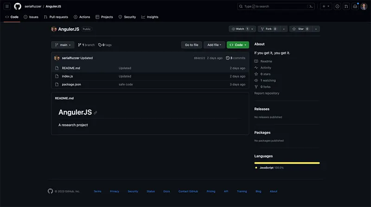Open the command palette icon
371x207 pixels.
click(x=311, y=6)
